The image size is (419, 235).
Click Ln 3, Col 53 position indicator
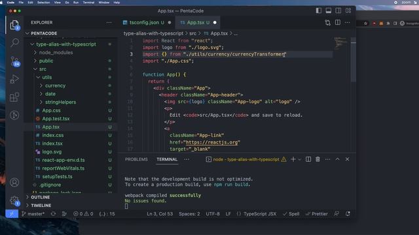click(160, 213)
